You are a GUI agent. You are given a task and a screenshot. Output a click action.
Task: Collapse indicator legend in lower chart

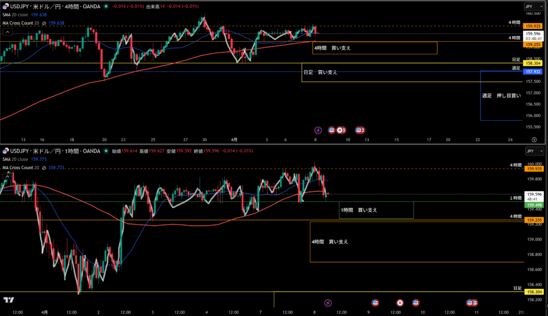tap(6, 176)
